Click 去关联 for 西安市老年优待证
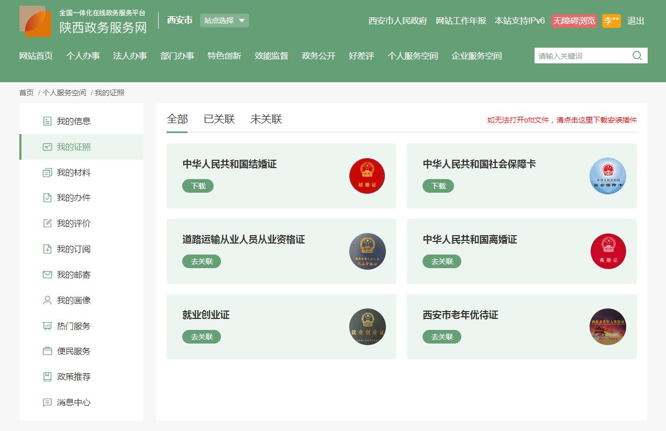Image resolution: width=666 pixels, height=431 pixels. point(442,337)
